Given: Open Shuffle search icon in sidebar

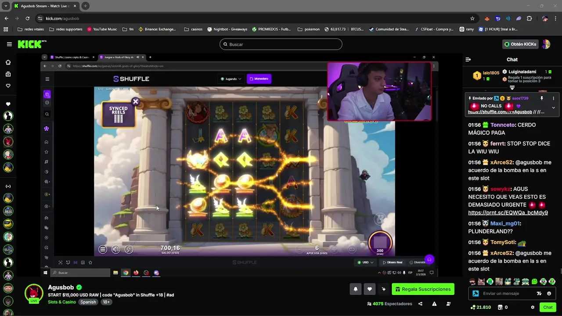Looking at the screenshot, I should click(47, 114).
